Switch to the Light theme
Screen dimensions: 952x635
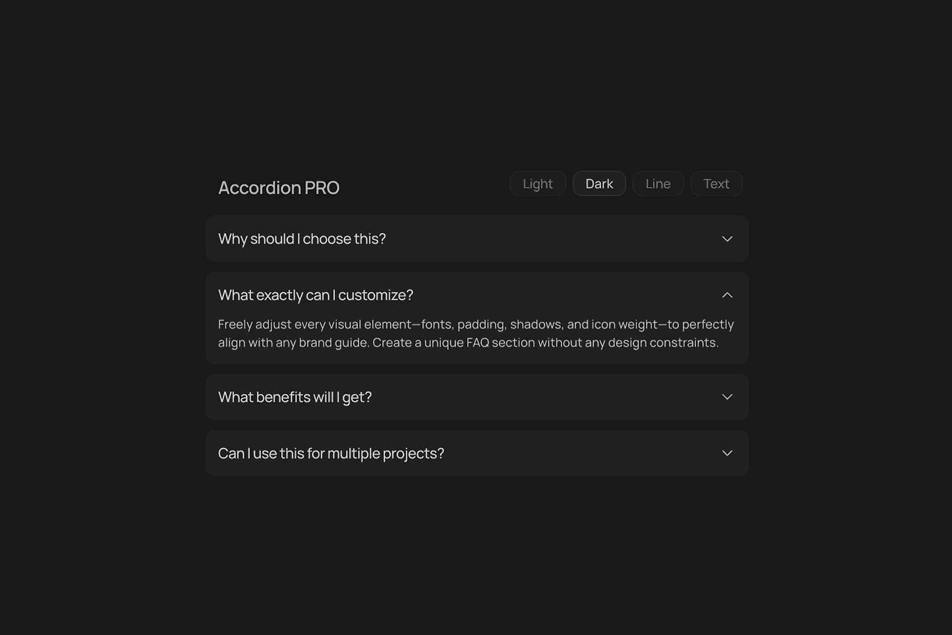point(538,184)
